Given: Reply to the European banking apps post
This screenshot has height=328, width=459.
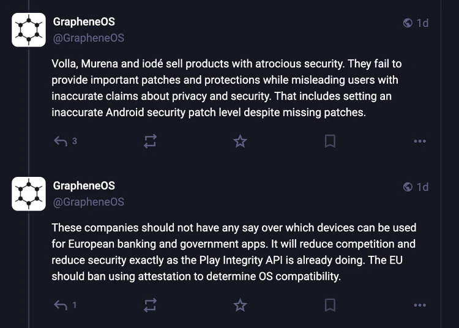Looking at the screenshot, I should click(61, 305).
